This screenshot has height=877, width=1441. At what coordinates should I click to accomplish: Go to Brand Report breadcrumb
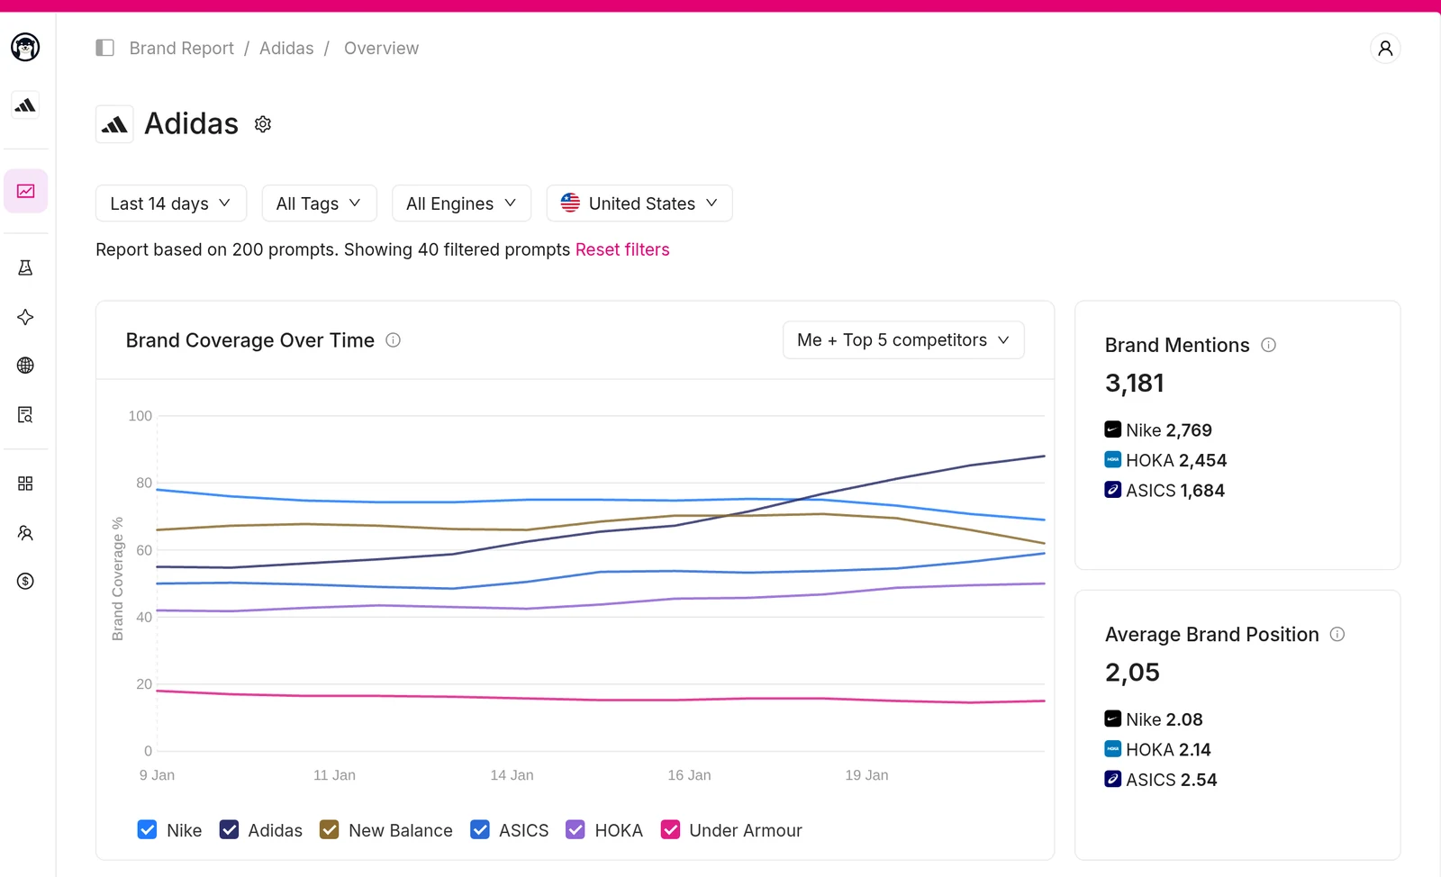[181, 48]
